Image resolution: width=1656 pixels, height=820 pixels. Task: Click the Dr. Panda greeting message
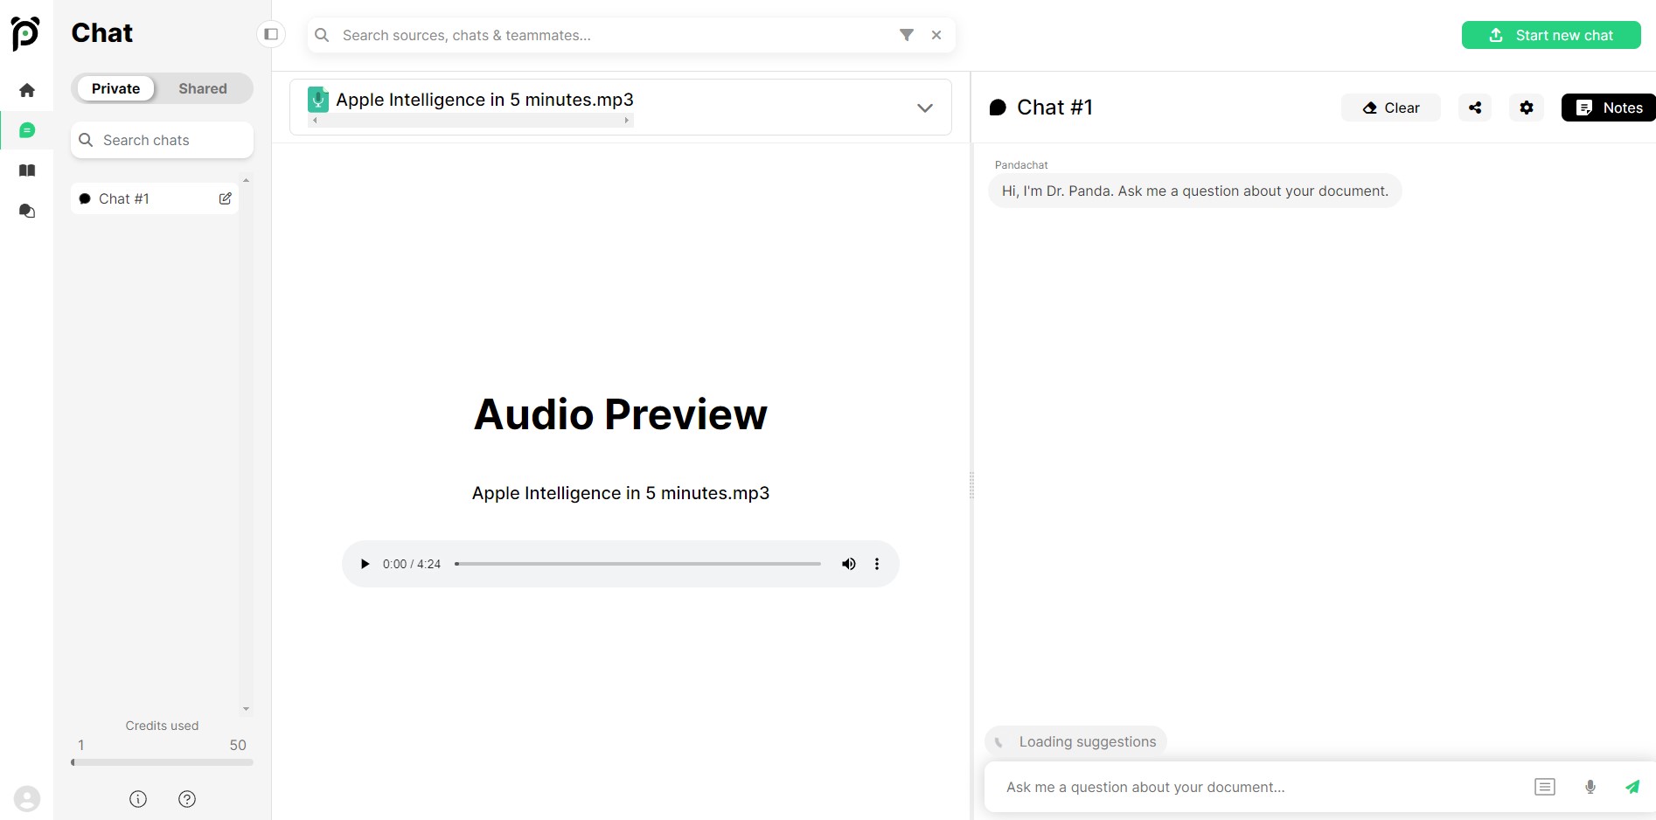tap(1194, 191)
